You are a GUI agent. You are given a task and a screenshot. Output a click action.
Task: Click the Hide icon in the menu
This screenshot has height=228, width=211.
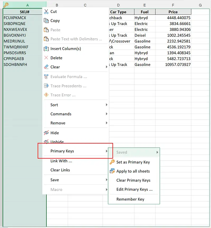tap(46, 133)
